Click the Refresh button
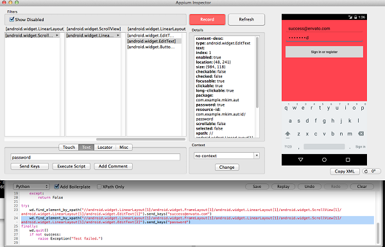This screenshot has width=385, height=247. tap(246, 19)
